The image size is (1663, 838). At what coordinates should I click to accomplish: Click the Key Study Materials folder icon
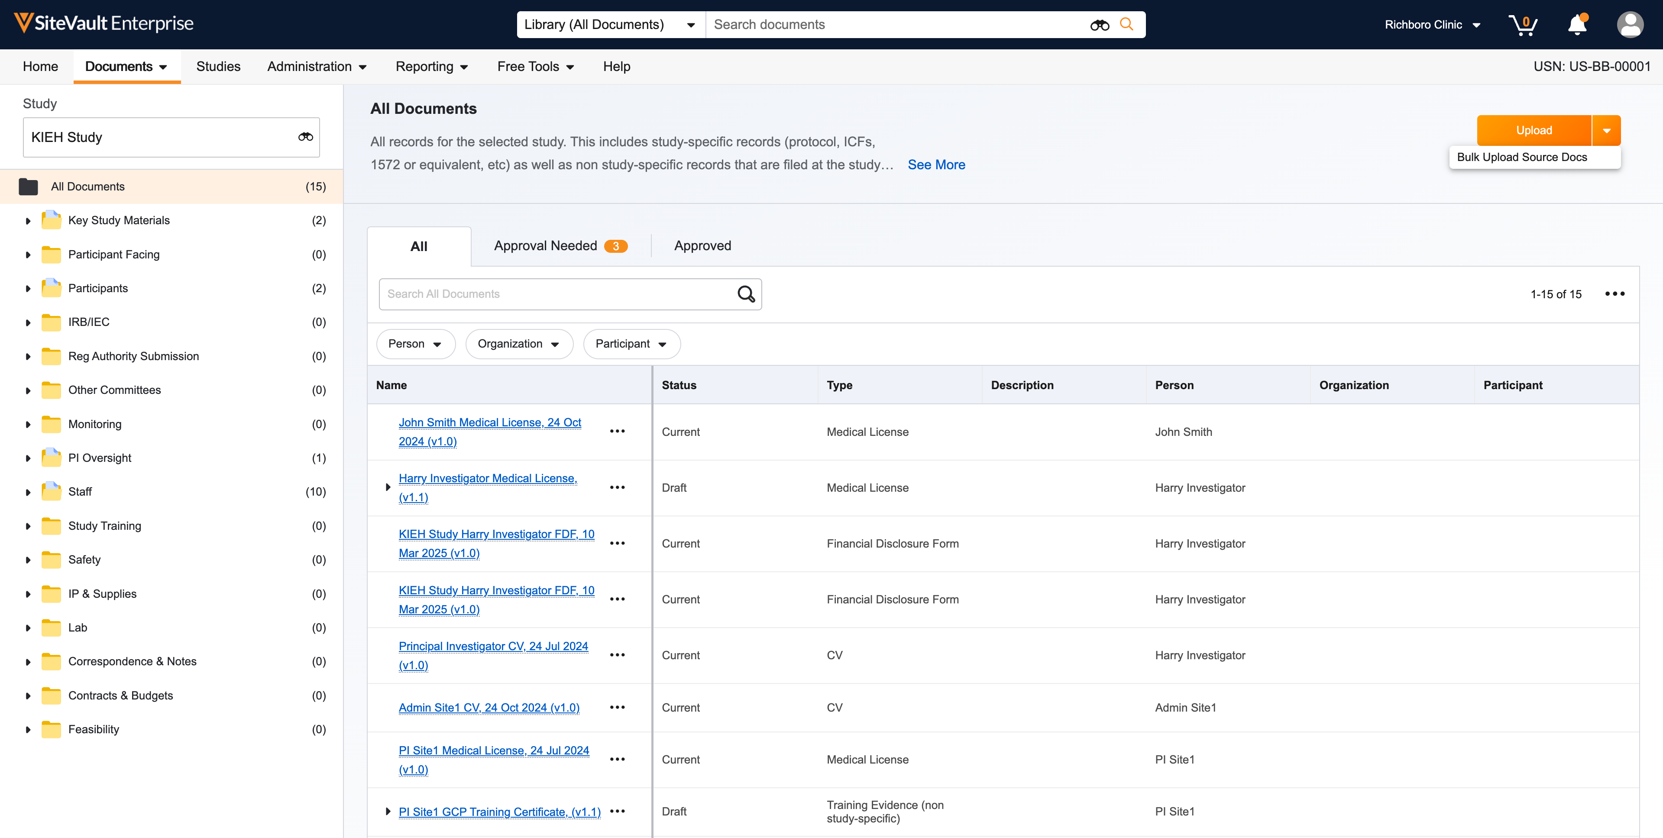click(51, 220)
